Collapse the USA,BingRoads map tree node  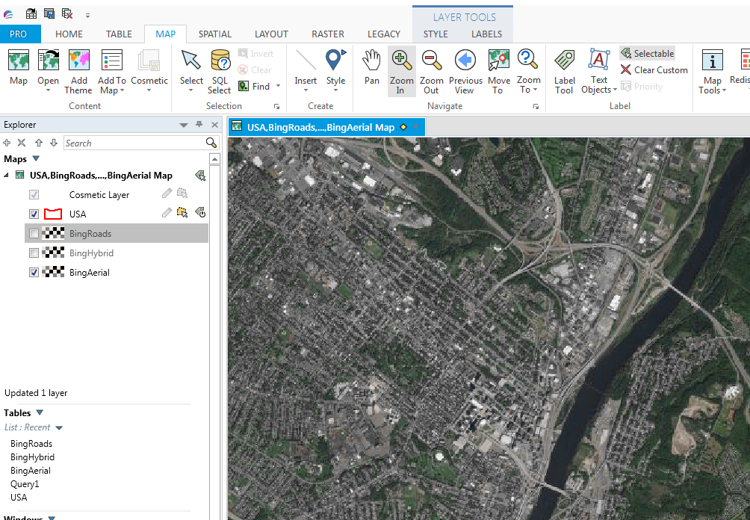click(6, 175)
